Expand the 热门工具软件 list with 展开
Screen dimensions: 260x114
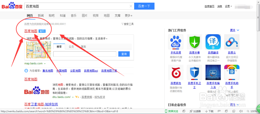[x=235, y=30]
